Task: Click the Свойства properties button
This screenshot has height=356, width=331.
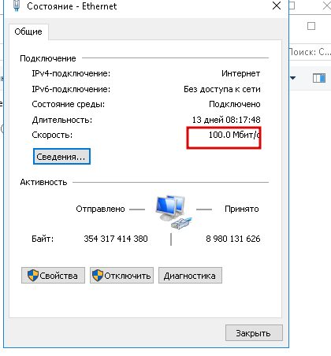Action: coord(53,276)
